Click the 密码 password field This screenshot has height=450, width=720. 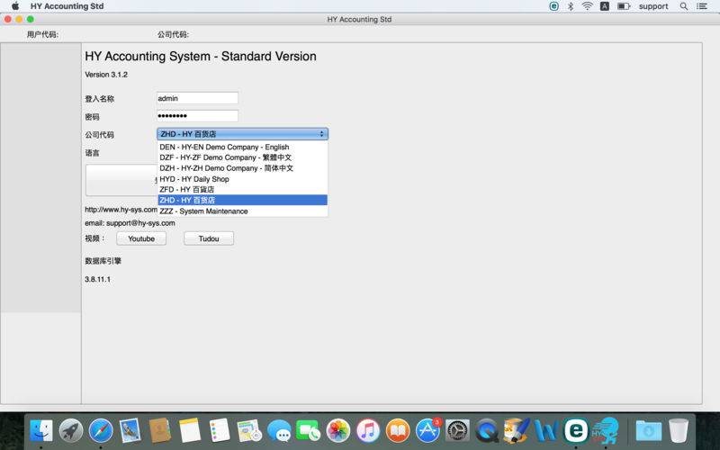(197, 116)
